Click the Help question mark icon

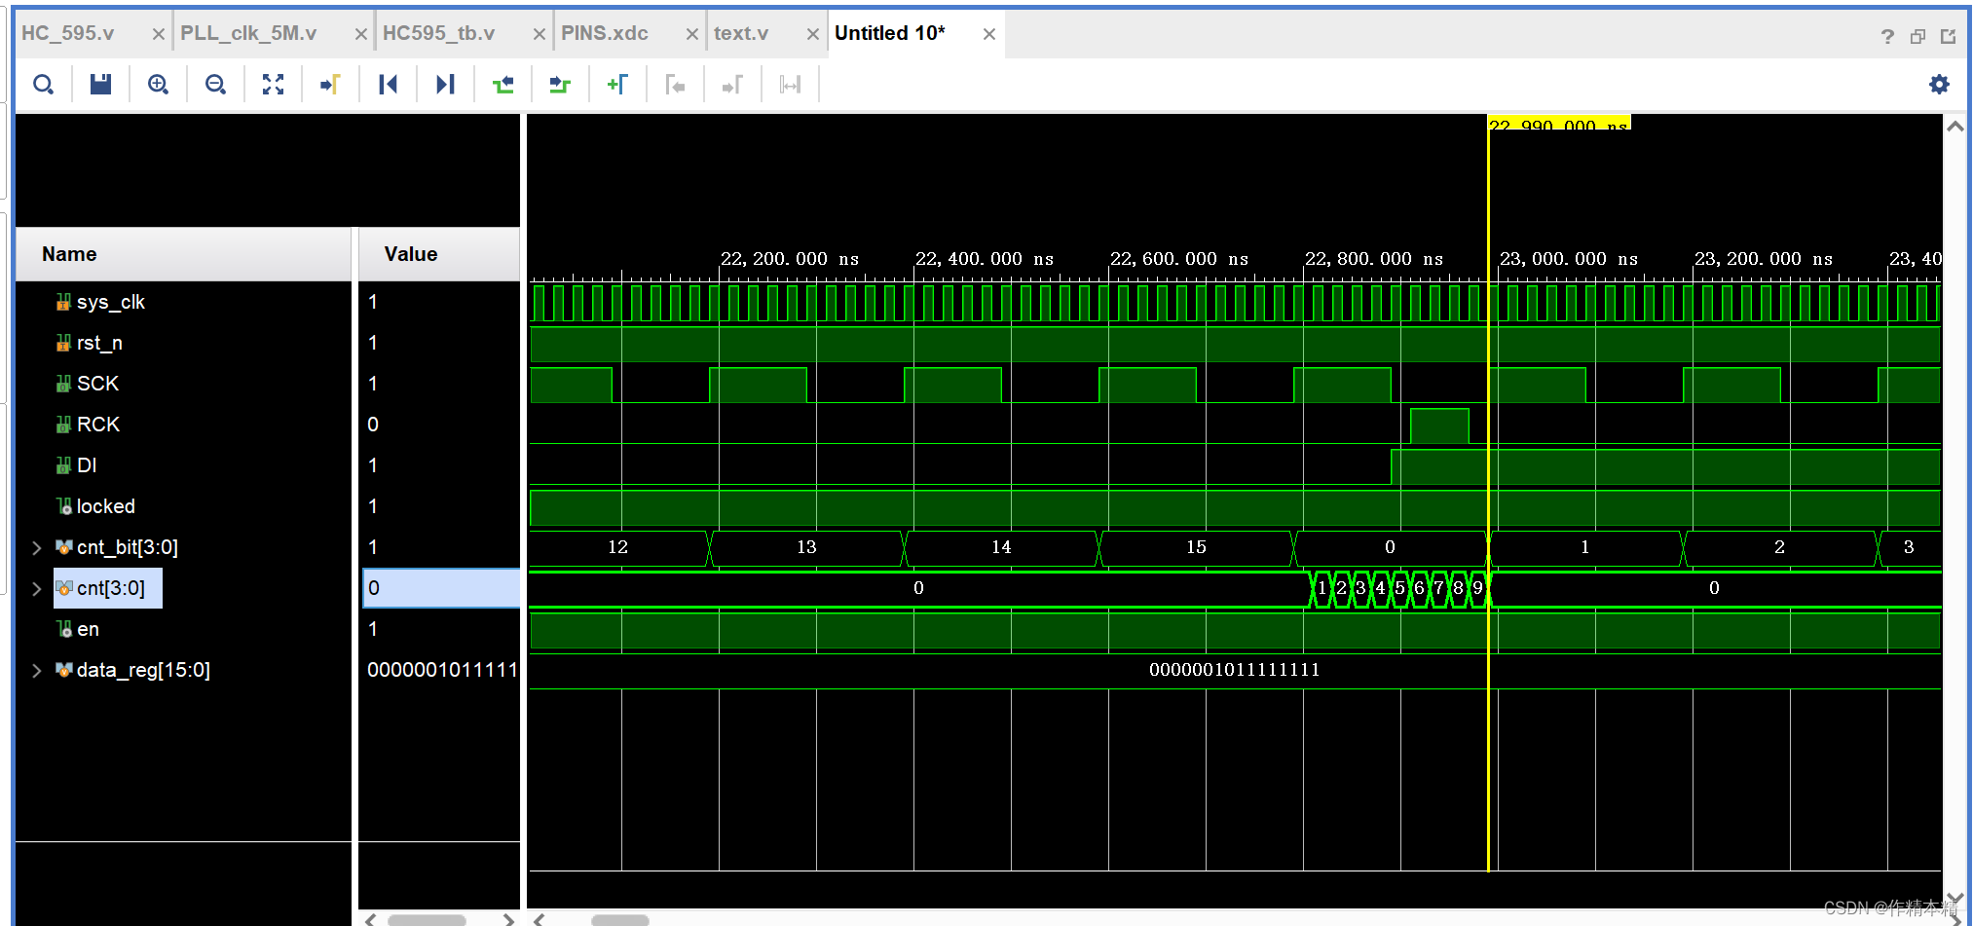click(x=1886, y=35)
